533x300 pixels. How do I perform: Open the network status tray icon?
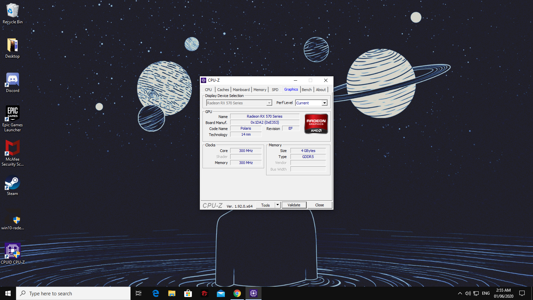[x=476, y=293]
